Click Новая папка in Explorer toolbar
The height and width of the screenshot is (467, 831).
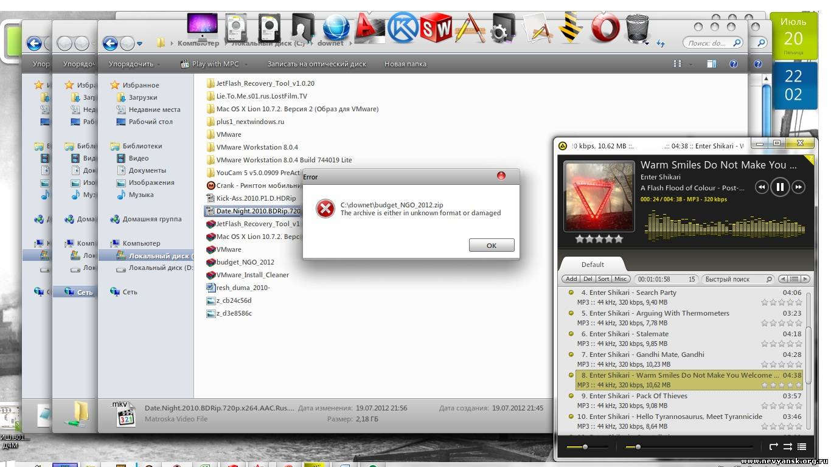[405, 64]
